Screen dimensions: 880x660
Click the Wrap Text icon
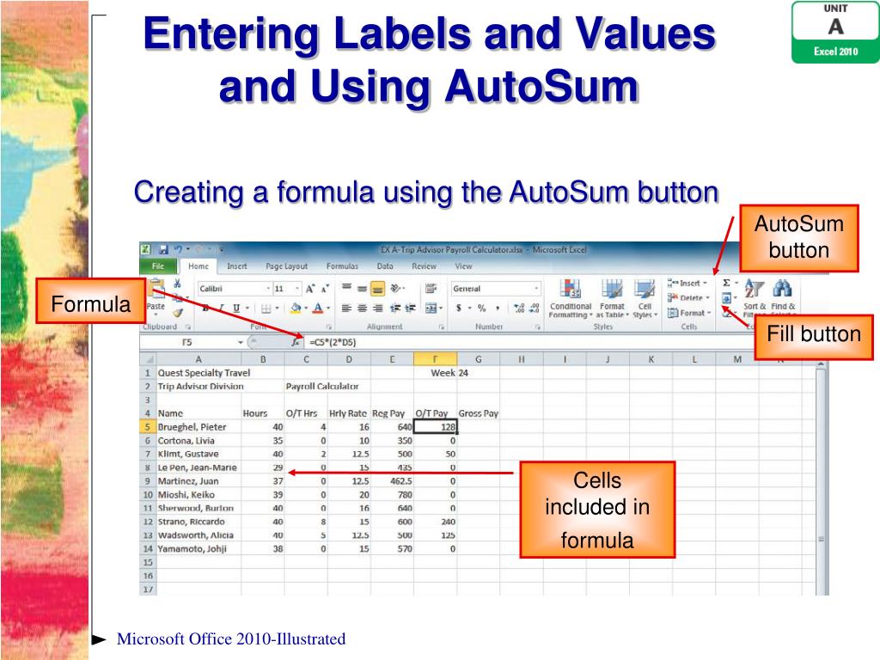tap(431, 289)
